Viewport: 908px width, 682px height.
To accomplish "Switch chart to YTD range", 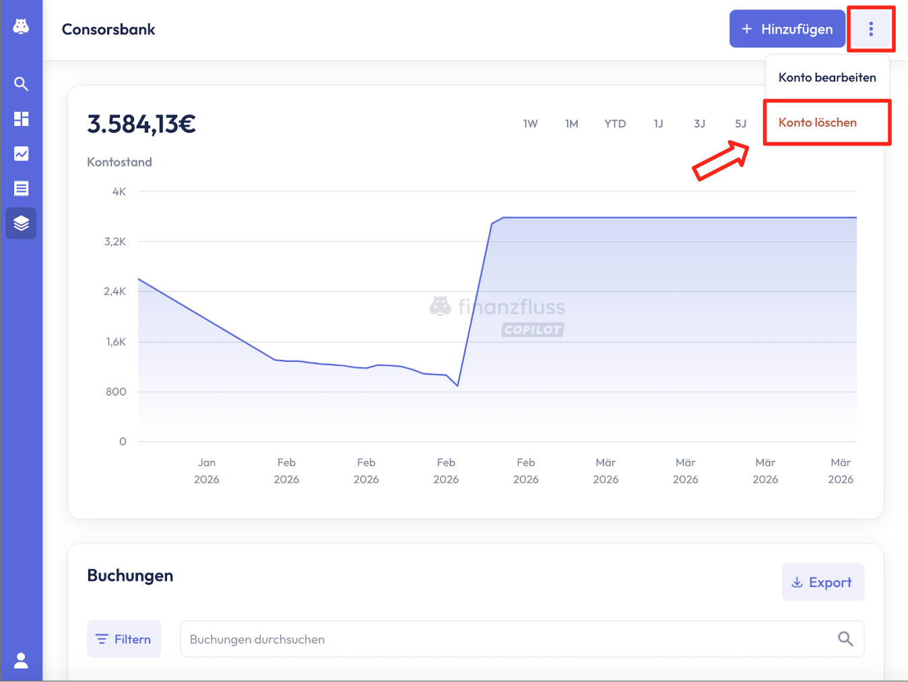I will (615, 124).
